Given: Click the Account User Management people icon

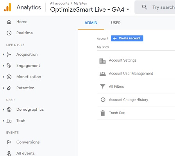Looking at the screenshot, I should [x=103, y=74].
